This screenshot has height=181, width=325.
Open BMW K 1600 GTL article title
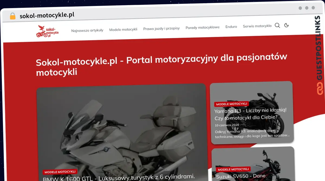click(119, 178)
